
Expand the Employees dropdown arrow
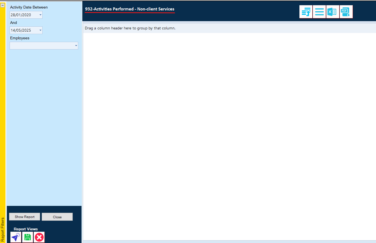76,46
